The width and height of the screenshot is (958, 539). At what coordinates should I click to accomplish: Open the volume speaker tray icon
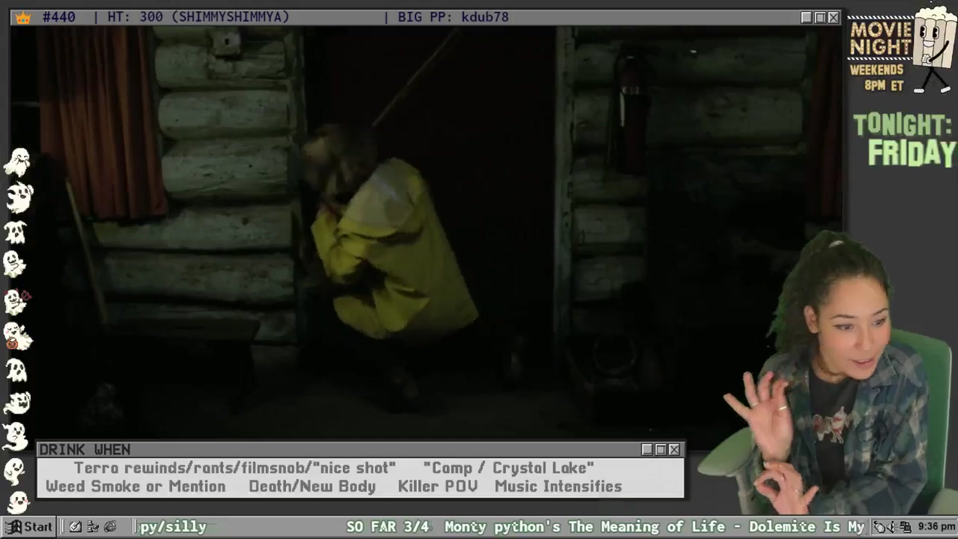click(891, 527)
